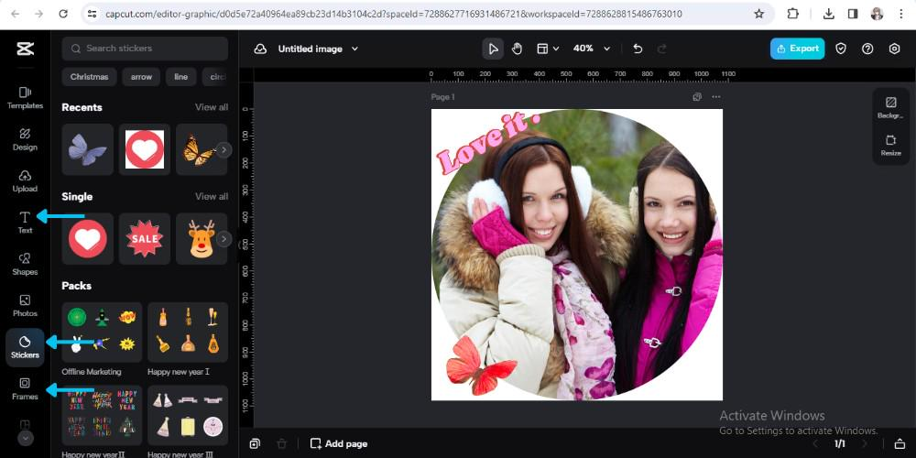
Task: Undo the last action
Action: point(638,49)
